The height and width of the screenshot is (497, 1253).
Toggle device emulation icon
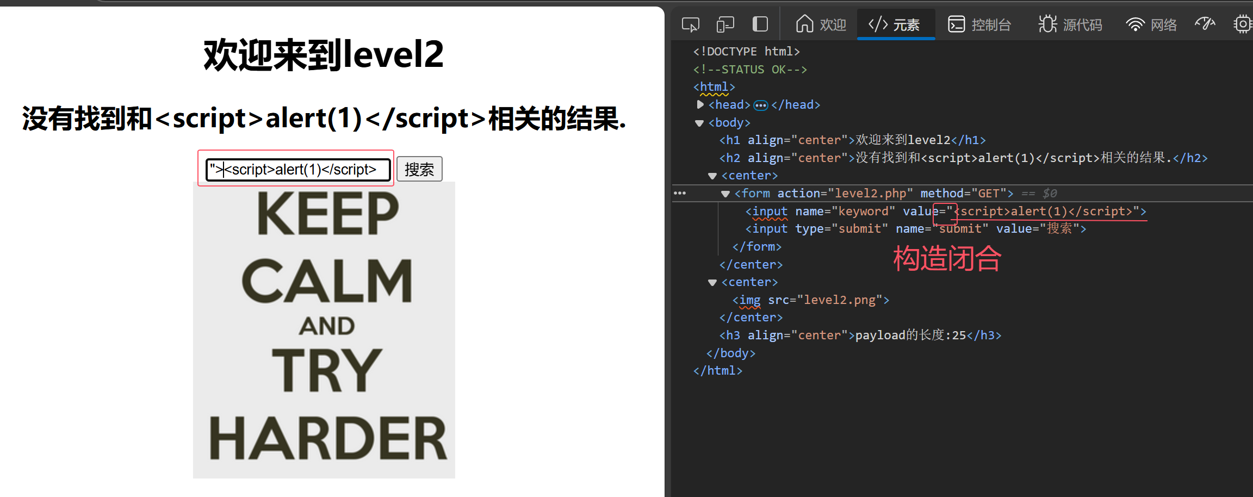click(725, 24)
